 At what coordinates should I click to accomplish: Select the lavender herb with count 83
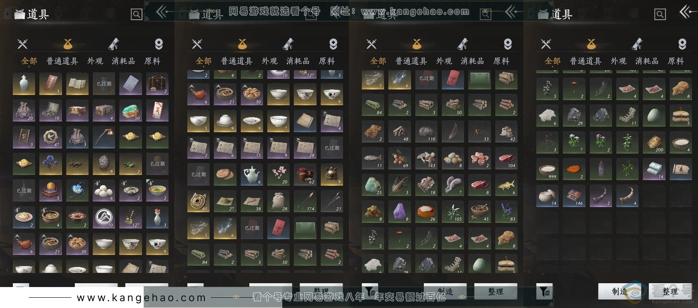pos(506,212)
